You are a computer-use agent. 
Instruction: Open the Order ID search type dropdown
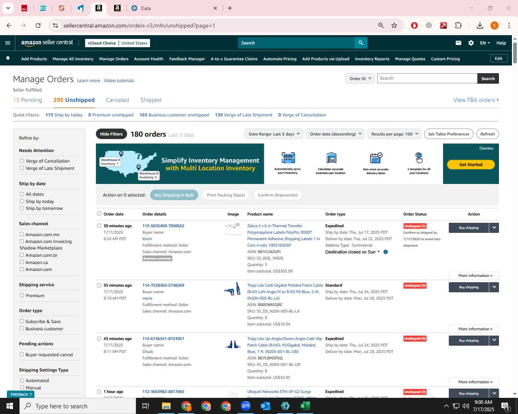pyautogui.click(x=360, y=78)
